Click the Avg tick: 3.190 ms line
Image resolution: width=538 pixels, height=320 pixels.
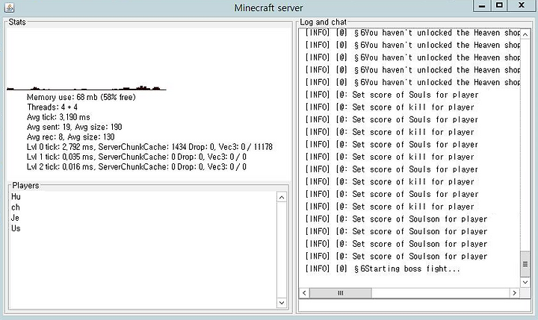[x=58, y=117]
